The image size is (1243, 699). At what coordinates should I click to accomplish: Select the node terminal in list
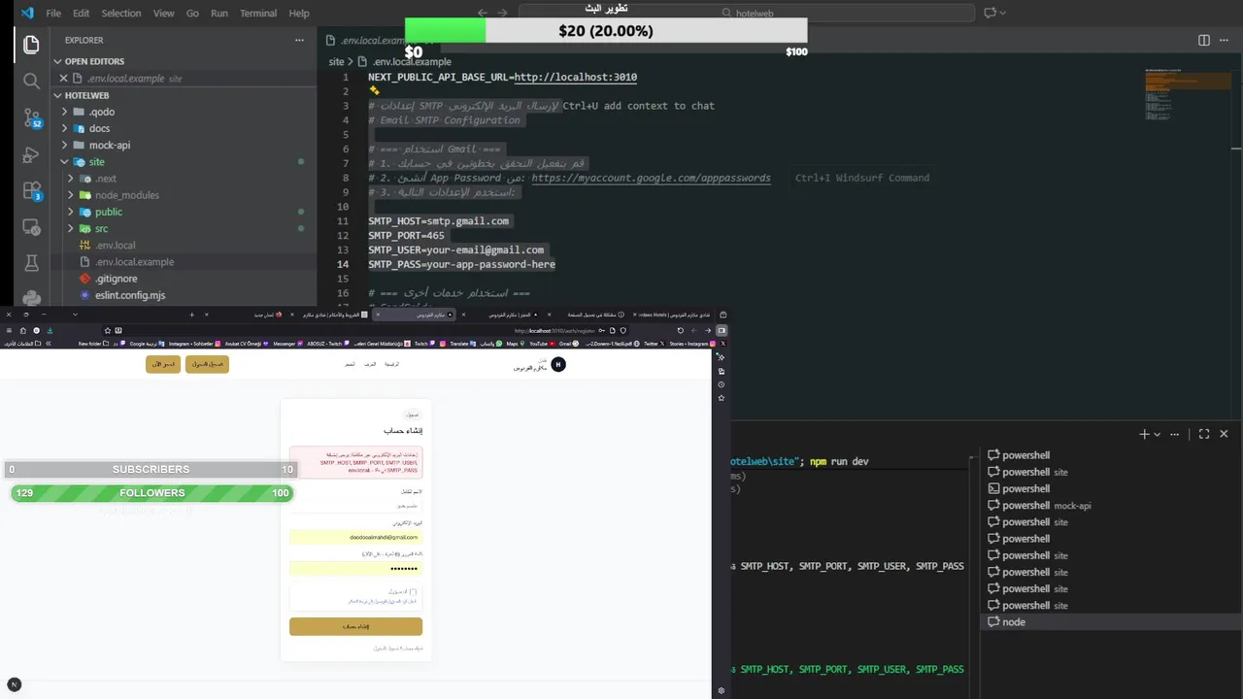1109,622
